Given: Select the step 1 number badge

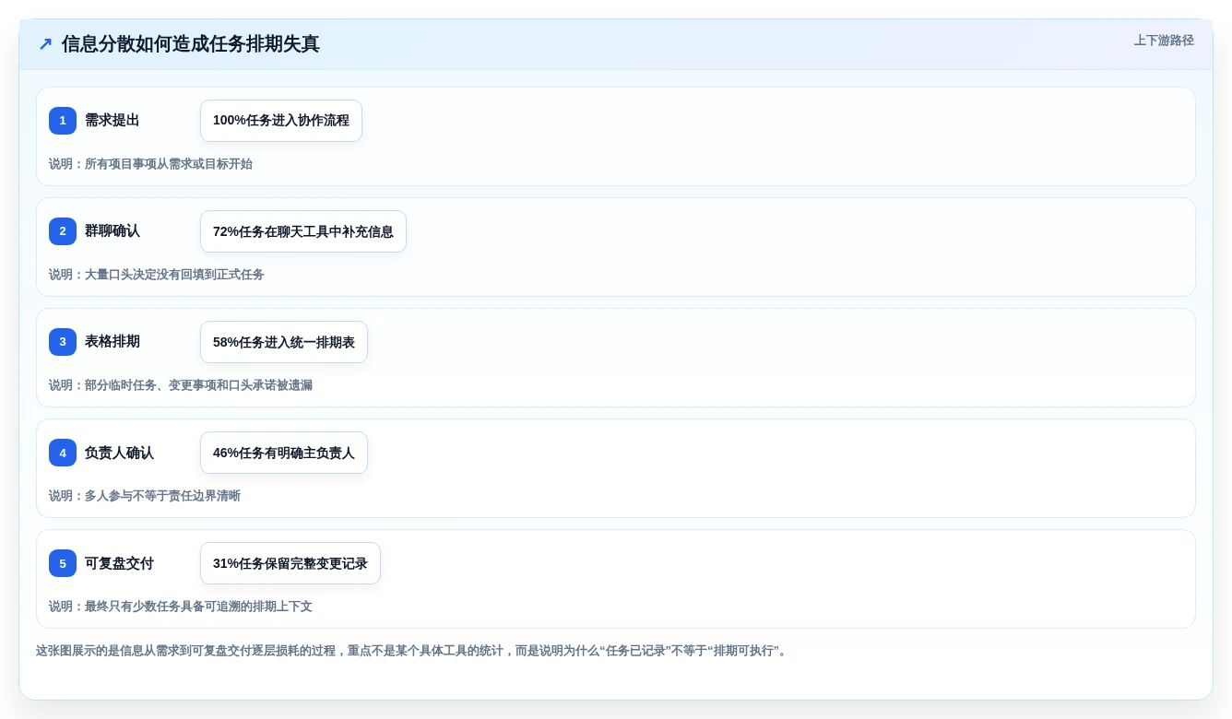Looking at the screenshot, I should click(63, 121).
